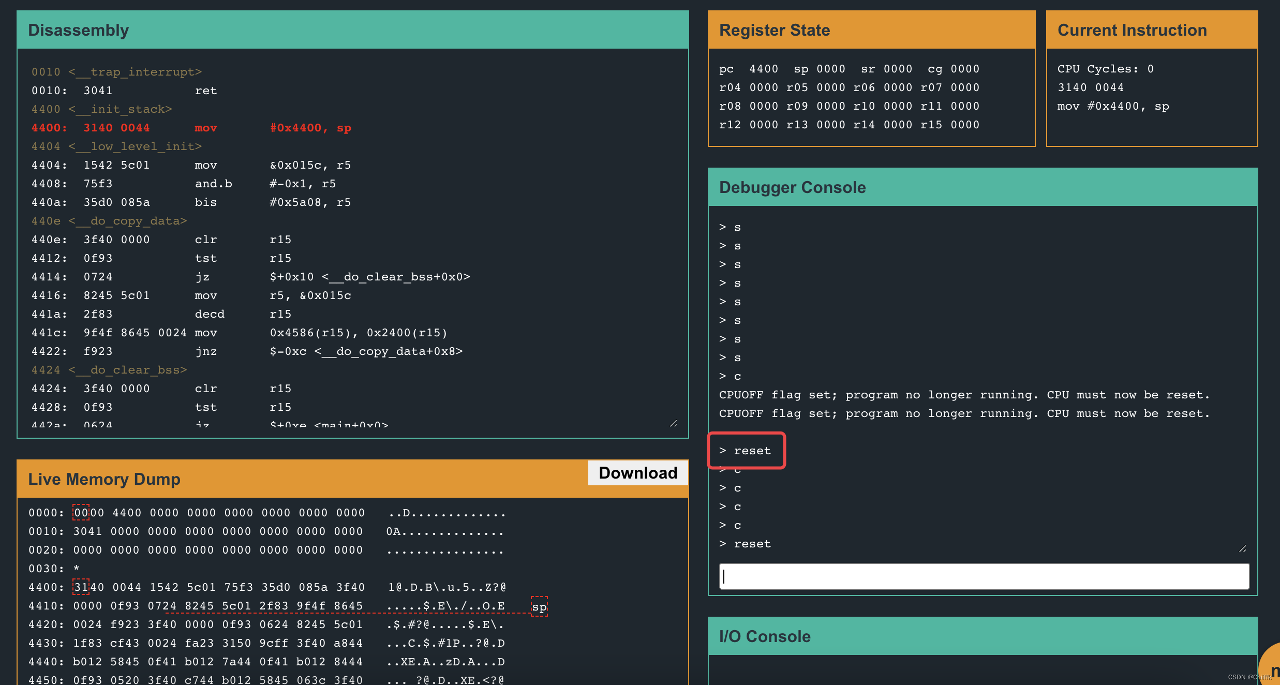The image size is (1280, 685).
Task: Click memory row 4440: in live dump
Action: click(266, 662)
